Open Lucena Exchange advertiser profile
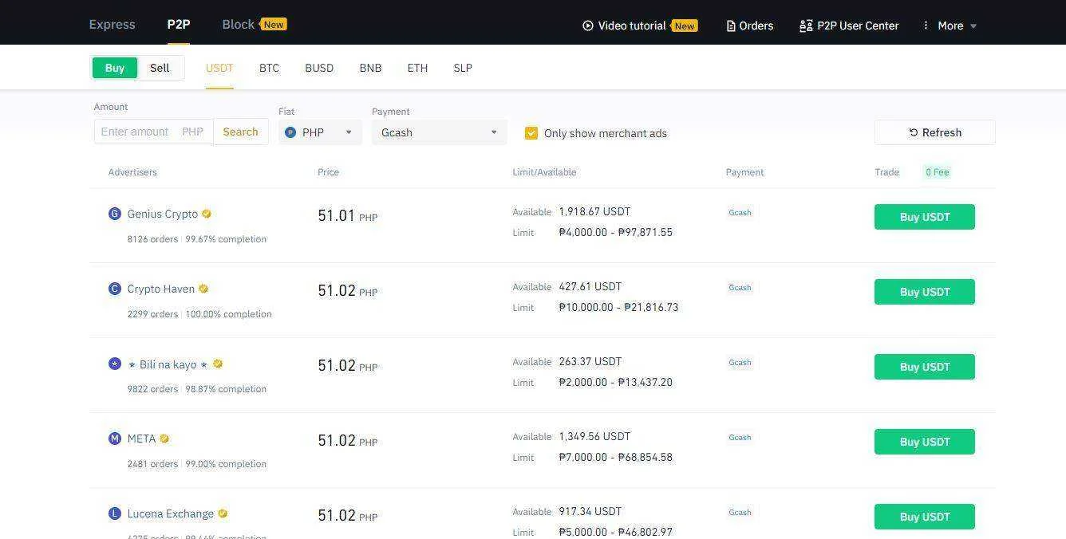Viewport: 1066px width, 539px height. point(171,513)
